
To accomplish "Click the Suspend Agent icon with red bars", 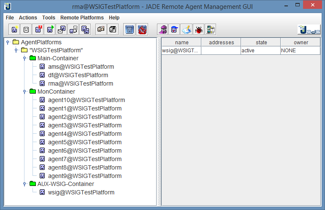I will pos(38,30).
